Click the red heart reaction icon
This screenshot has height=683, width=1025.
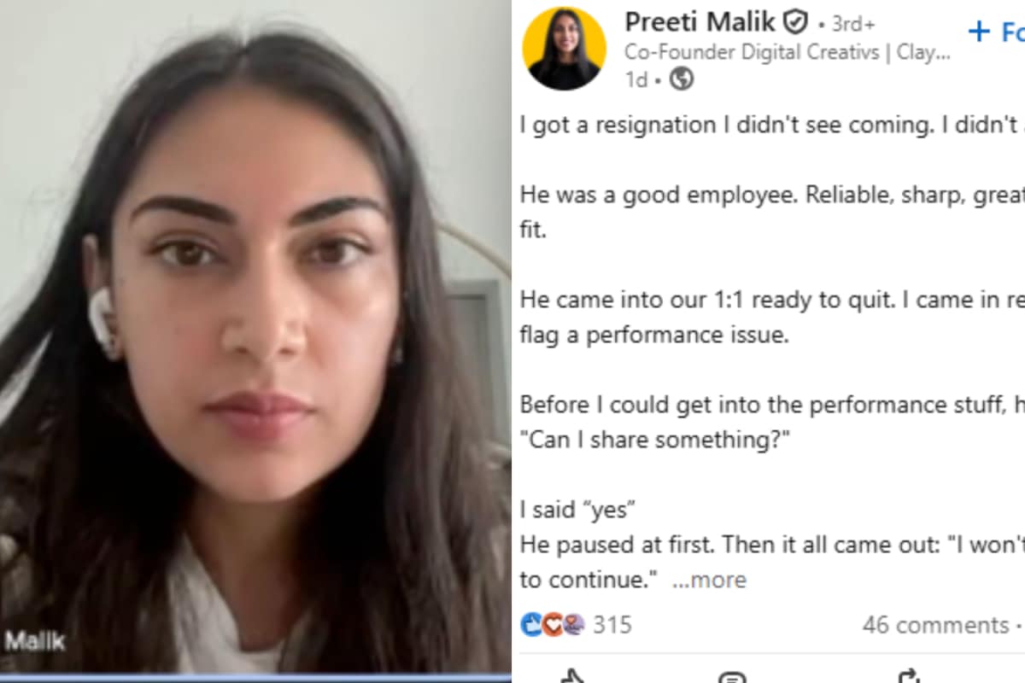[553, 625]
